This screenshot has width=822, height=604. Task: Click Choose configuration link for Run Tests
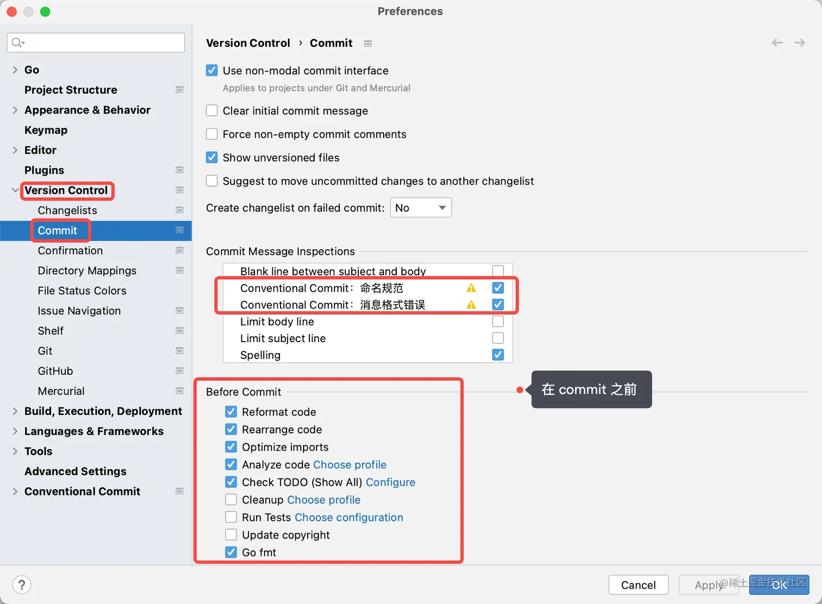click(x=349, y=517)
